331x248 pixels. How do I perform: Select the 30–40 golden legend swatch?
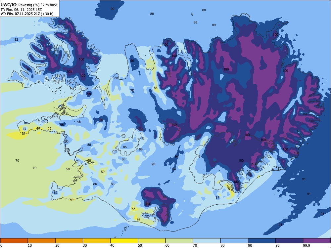click(97, 241)
